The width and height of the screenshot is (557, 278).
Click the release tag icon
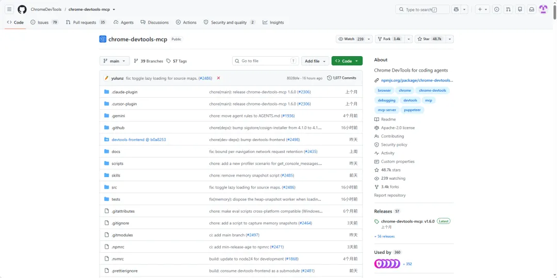click(x=376, y=221)
